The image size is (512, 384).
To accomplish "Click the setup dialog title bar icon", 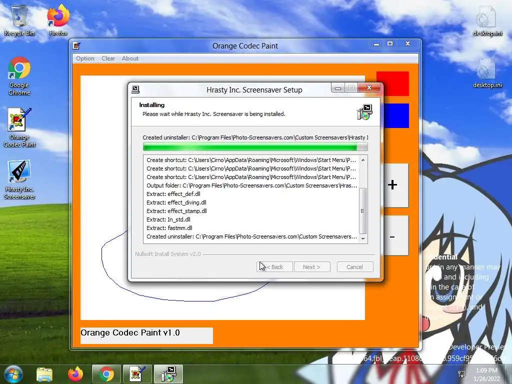I will [x=135, y=89].
